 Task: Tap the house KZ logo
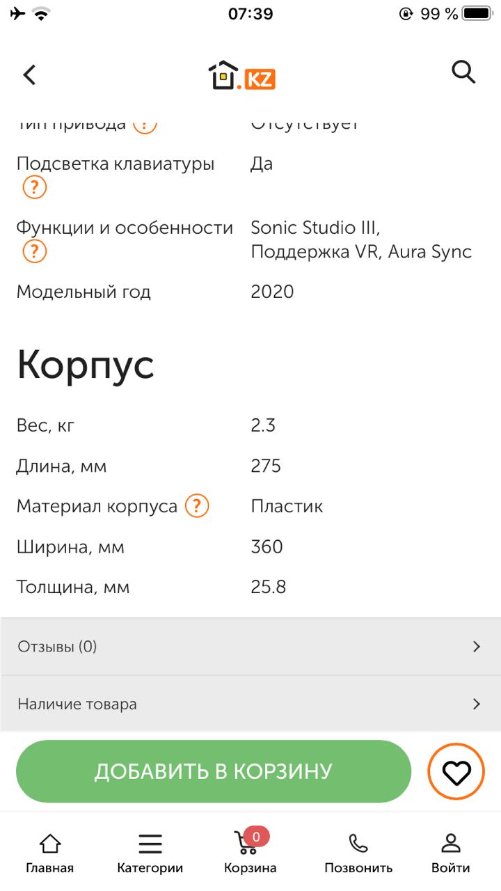click(241, 76)
